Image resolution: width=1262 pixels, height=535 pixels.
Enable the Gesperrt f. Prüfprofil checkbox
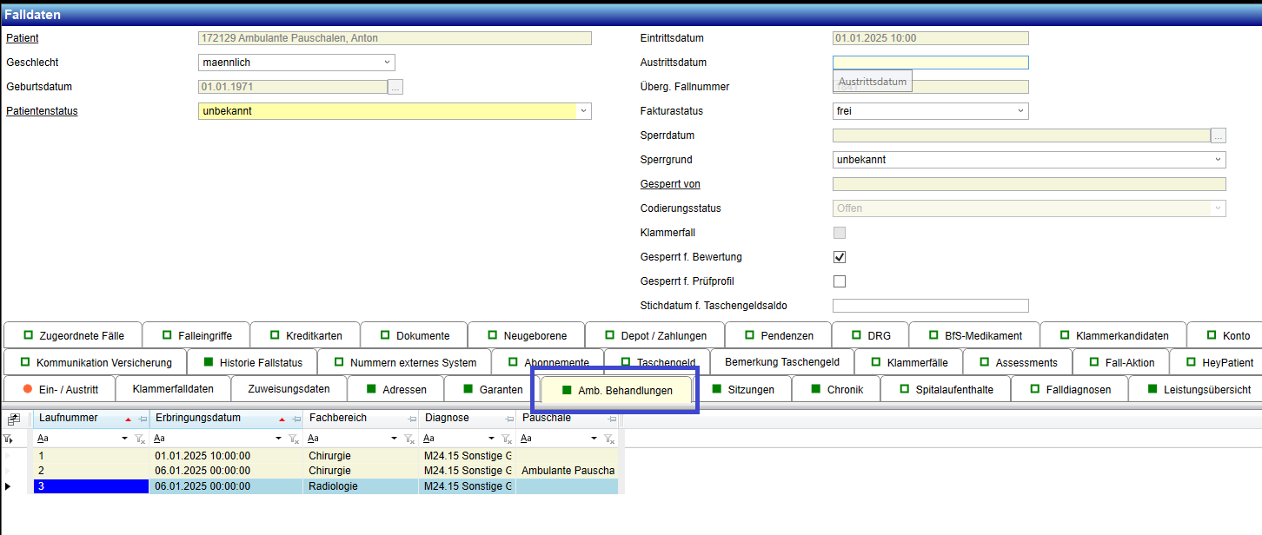(x=840, y=281)
